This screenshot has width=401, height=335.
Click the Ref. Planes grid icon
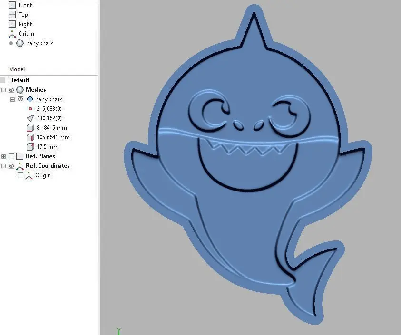click(x=20, y=156)
